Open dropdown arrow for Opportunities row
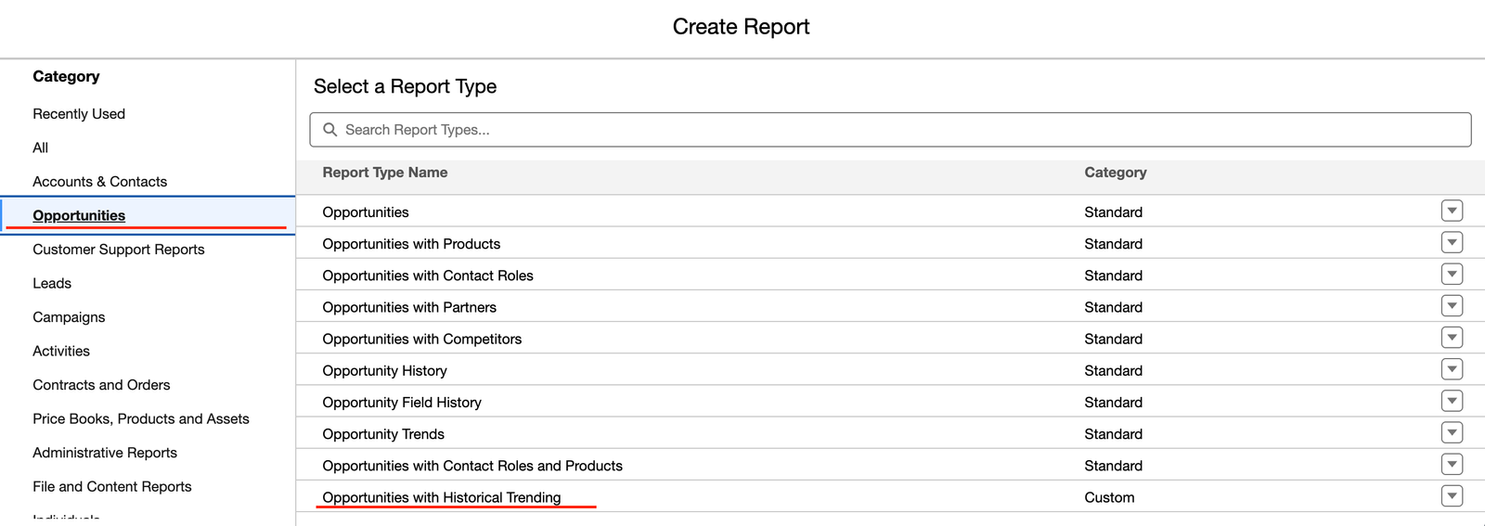Screen dimensions: 1485x526 click(1452, 212)
